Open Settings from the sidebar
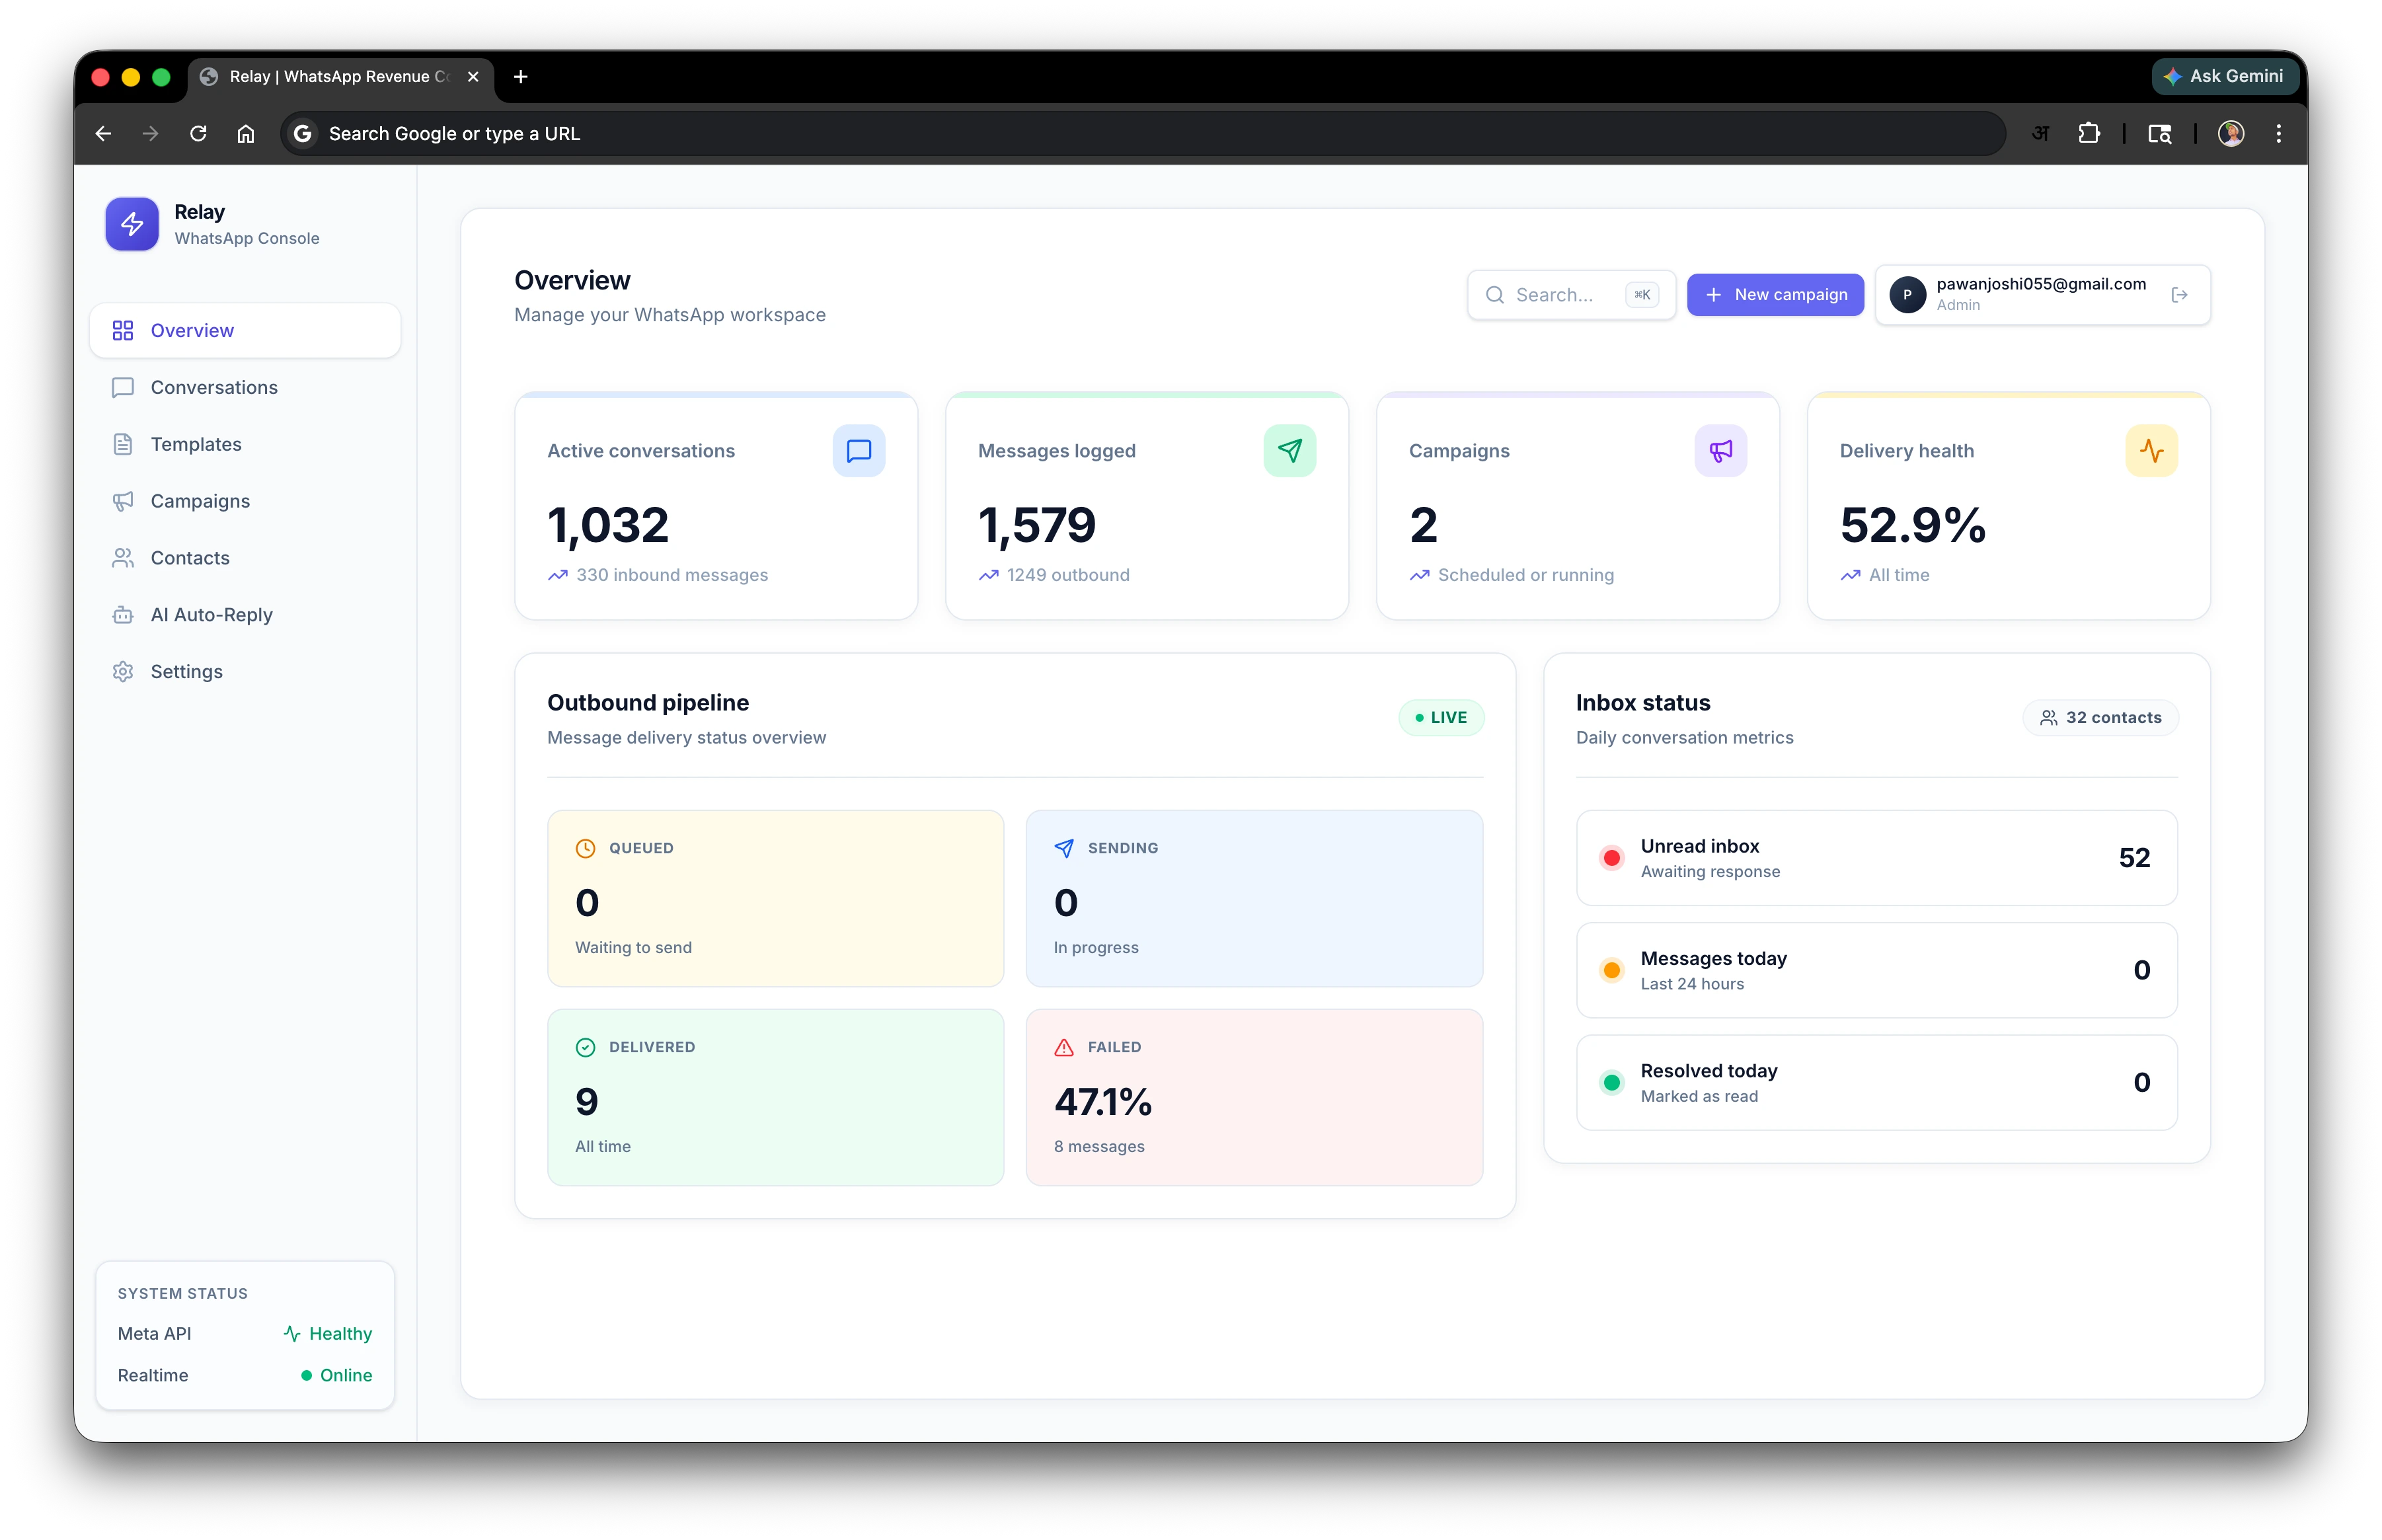 coord(186,672)
